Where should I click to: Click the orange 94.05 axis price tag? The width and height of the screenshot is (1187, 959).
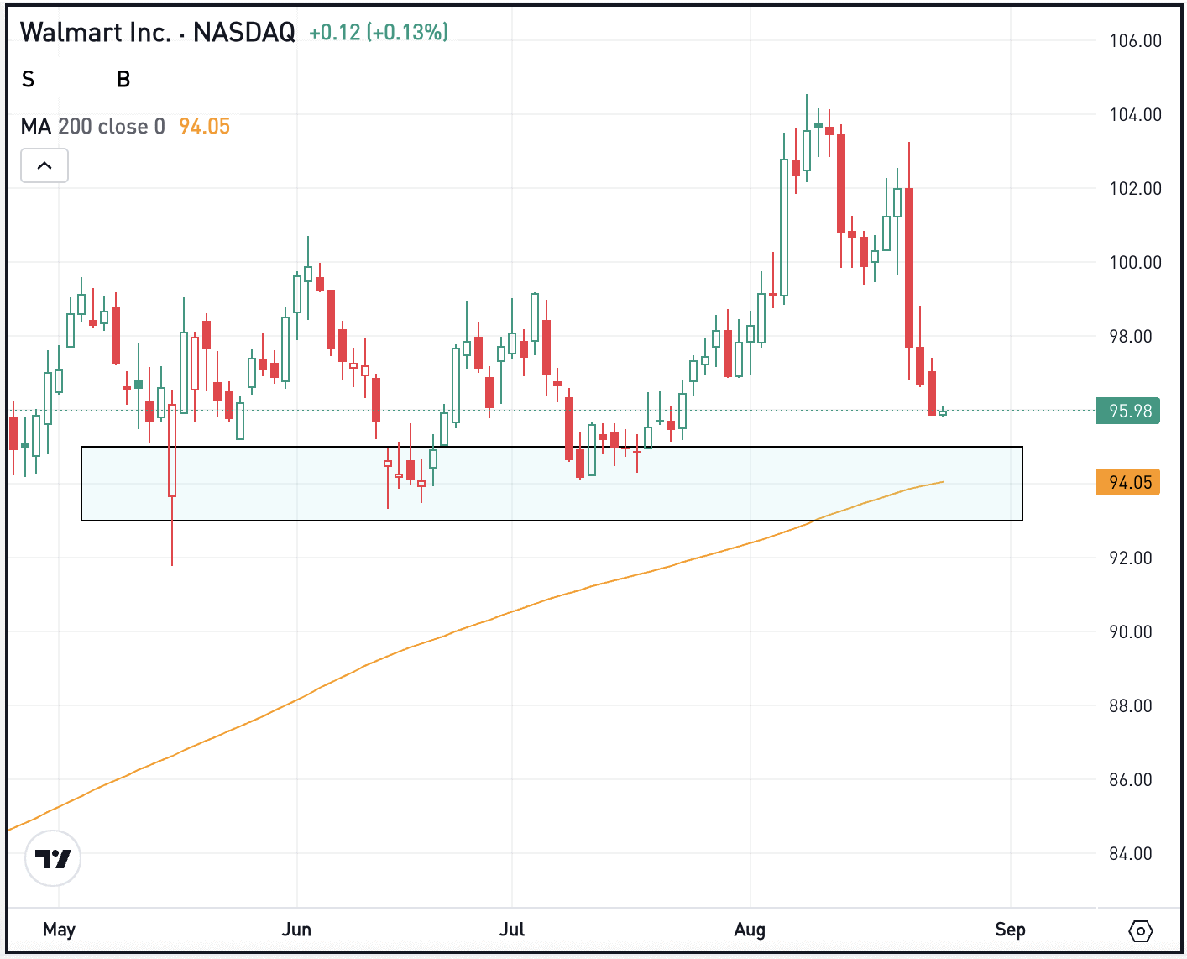click(1127, 482)
